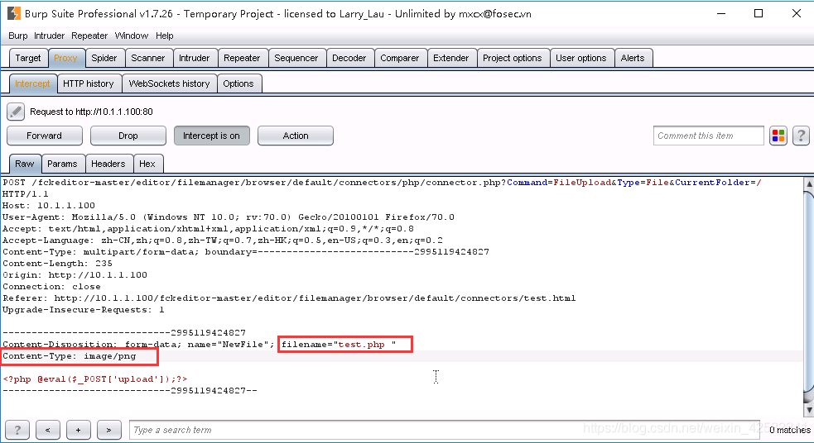The height and width of the screenshot is (443, 814).
Task: Go to previous search match arrow
Action: click(x=48, y=430)
